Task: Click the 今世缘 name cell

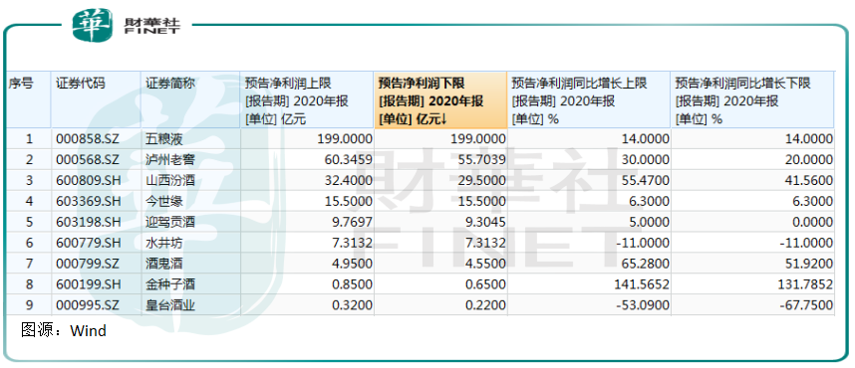Action: coord(190,202)
